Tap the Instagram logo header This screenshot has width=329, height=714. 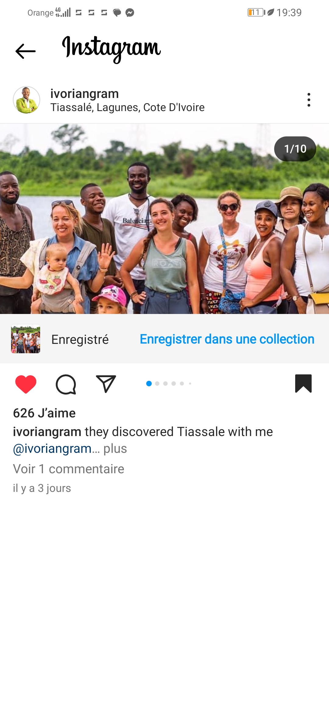coord(111,49)
